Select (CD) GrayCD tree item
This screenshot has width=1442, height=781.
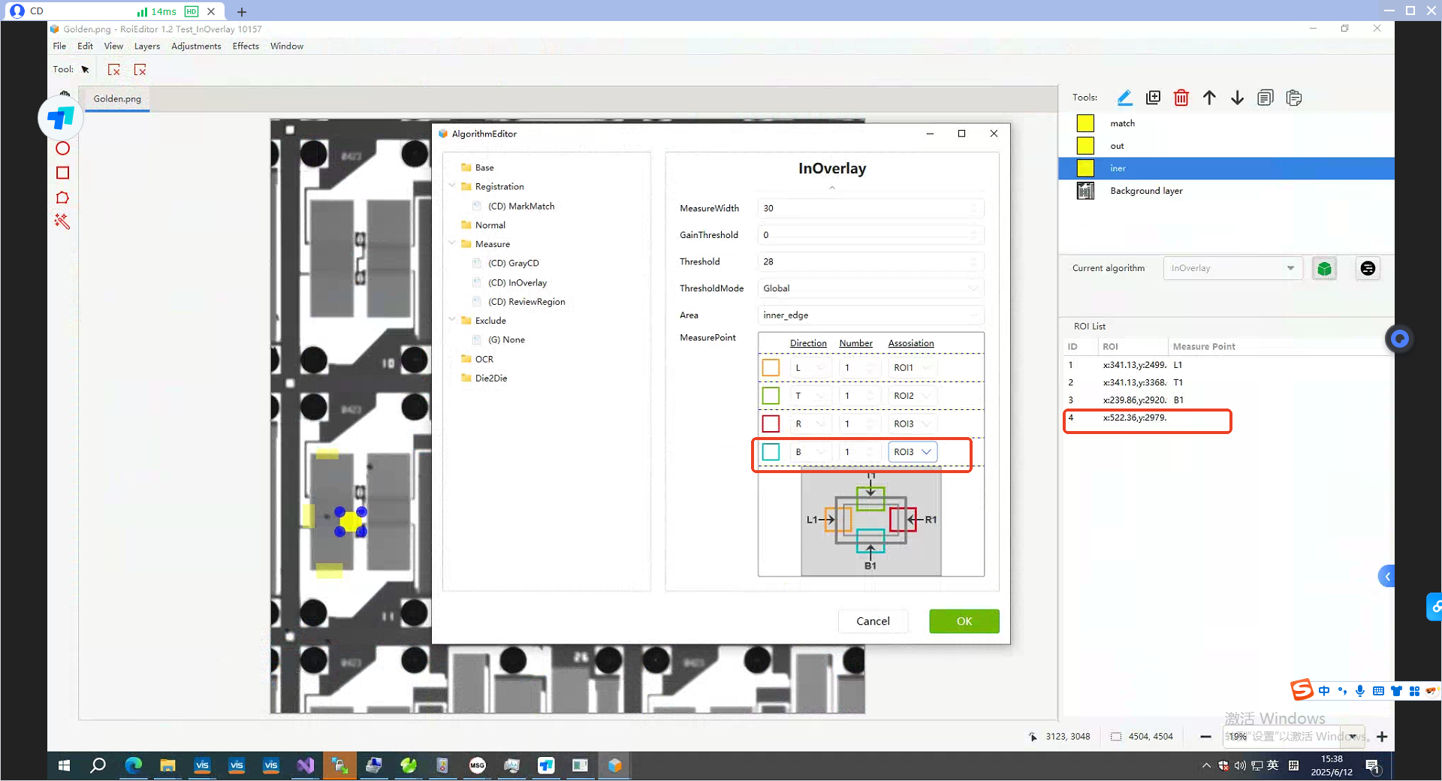[x=513, y=264]
